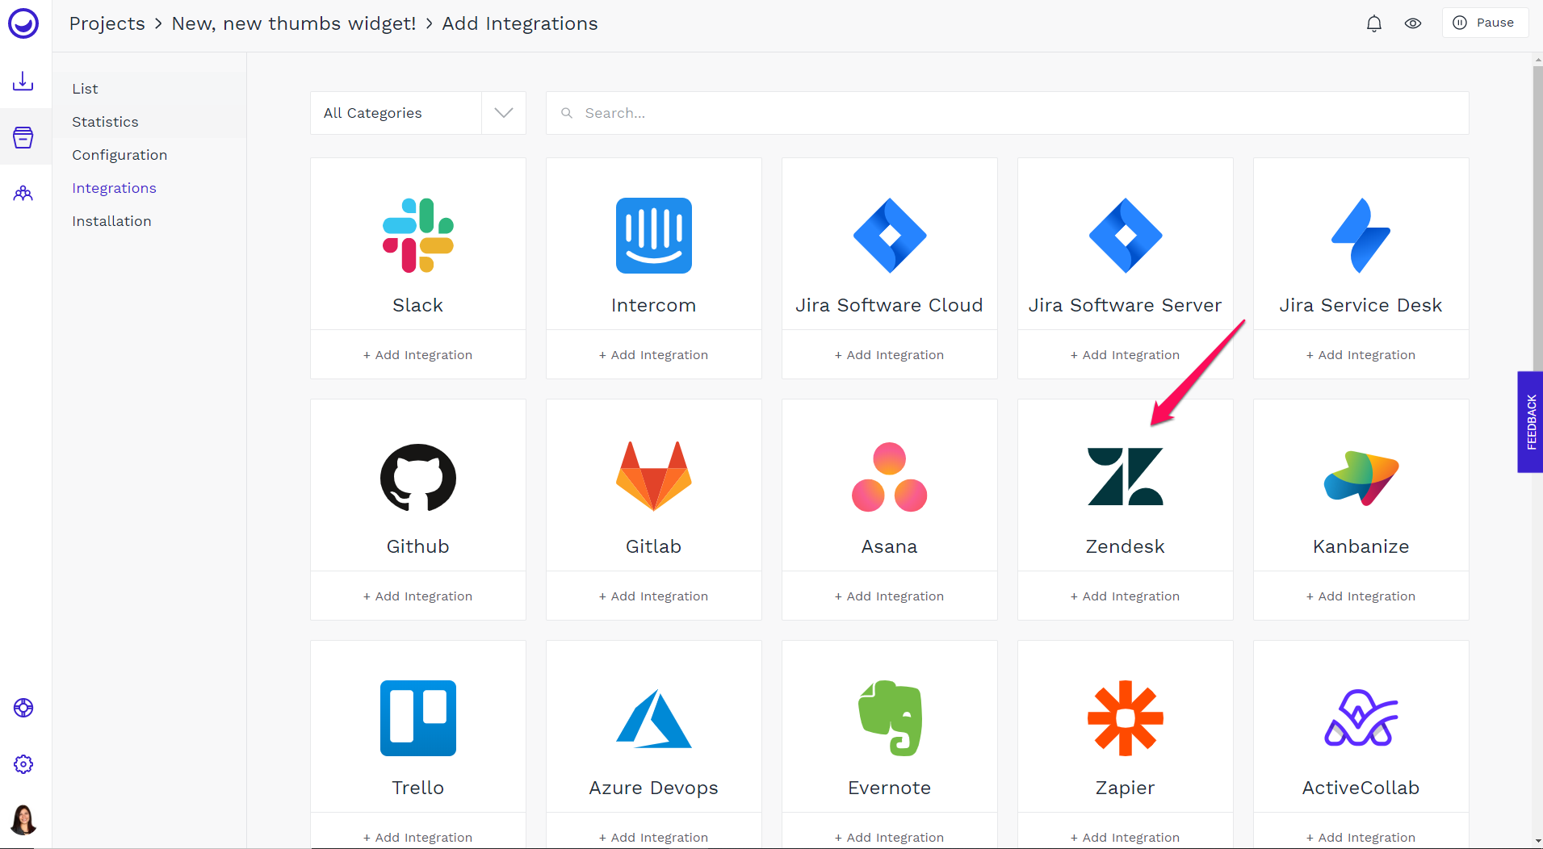The height and width of the screenshot is (849, 1543).
Task: Select the Integrations menu item
Action: click(x=149, y=188)
